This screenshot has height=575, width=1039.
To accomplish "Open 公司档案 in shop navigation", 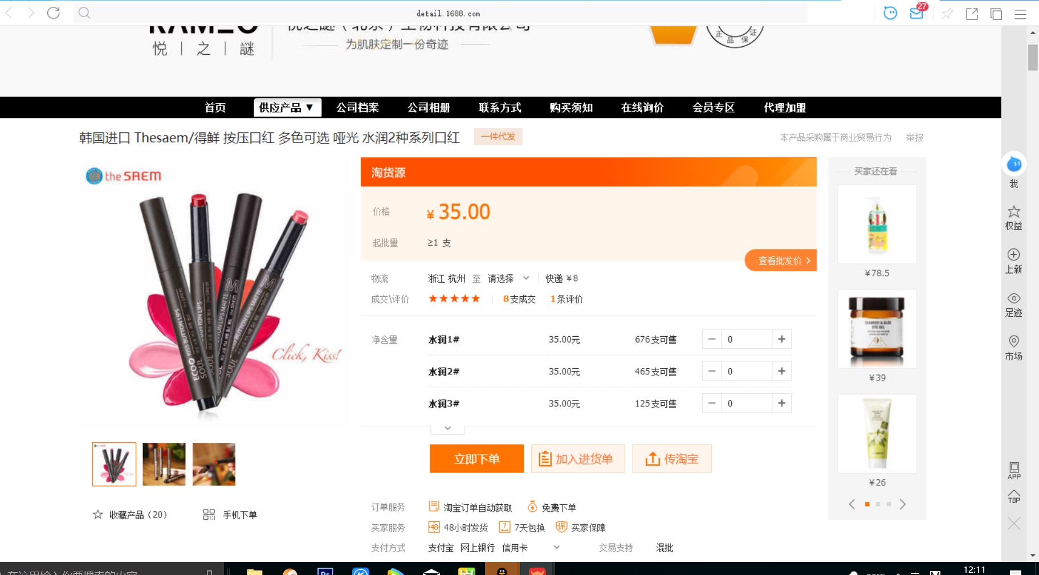I will [357, 107].
